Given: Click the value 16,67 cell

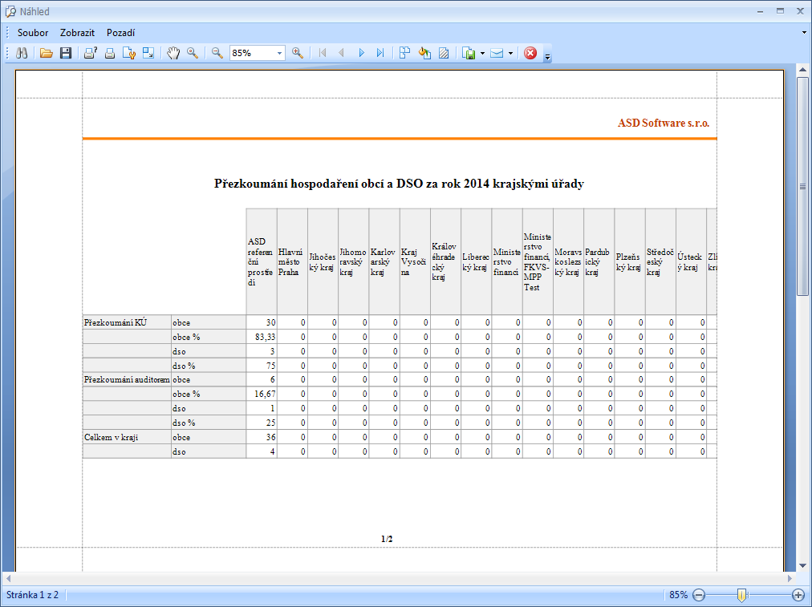Looking at the screenshot, I should pyautogui.click(x=262, y=394).
